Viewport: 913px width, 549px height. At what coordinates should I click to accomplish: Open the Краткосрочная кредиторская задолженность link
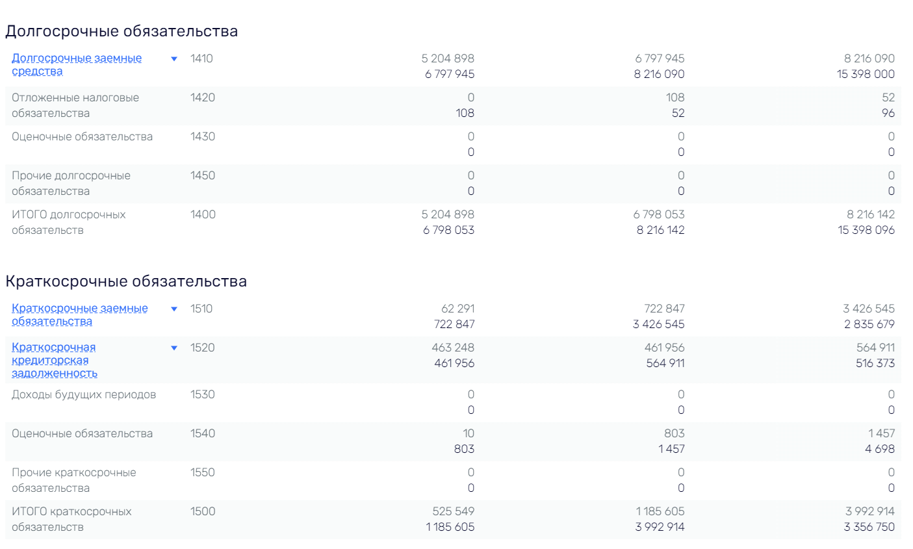click(55, 361)
